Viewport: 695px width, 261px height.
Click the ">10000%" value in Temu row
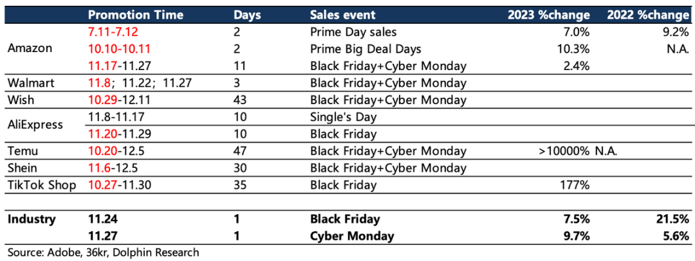click(562, 151)
